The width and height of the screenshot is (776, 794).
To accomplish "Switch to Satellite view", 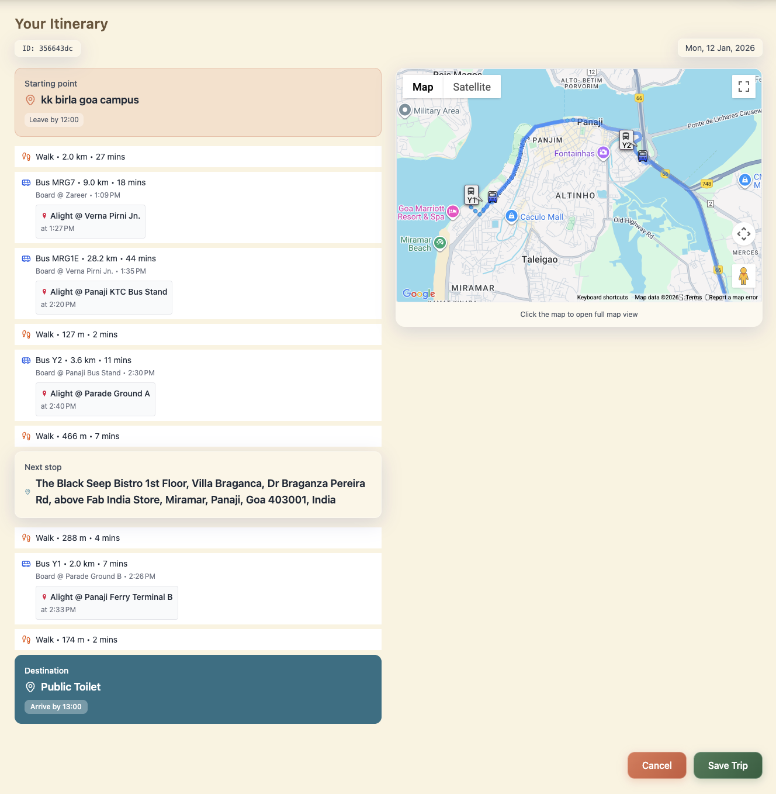I will (x=472, y=87).
